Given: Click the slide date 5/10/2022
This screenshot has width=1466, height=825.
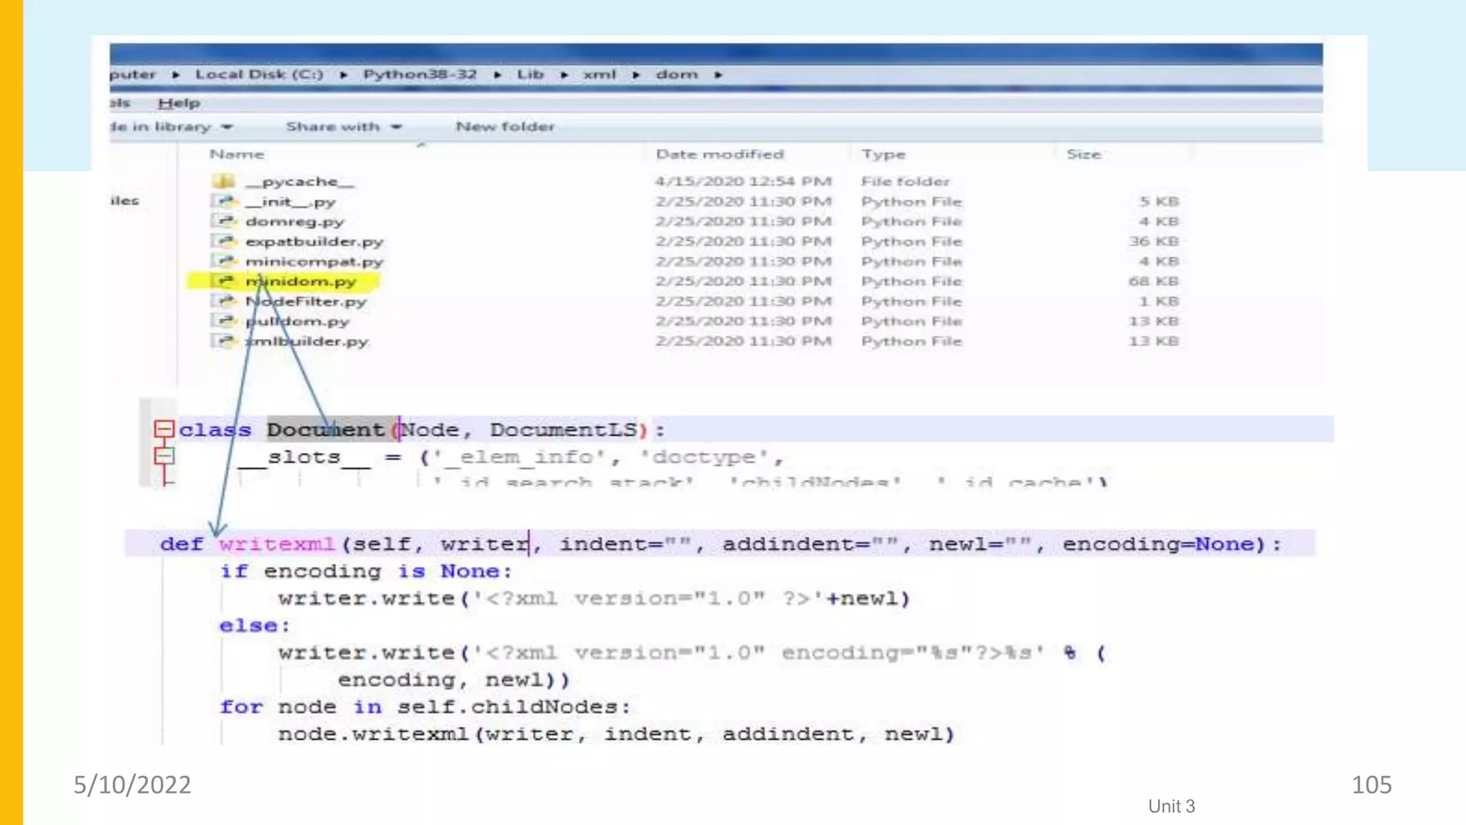Looking at the screenshot, I should tap(132, 785).
